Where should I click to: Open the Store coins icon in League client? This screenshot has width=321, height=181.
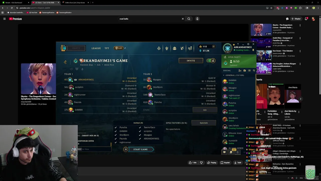coord(190,48)
